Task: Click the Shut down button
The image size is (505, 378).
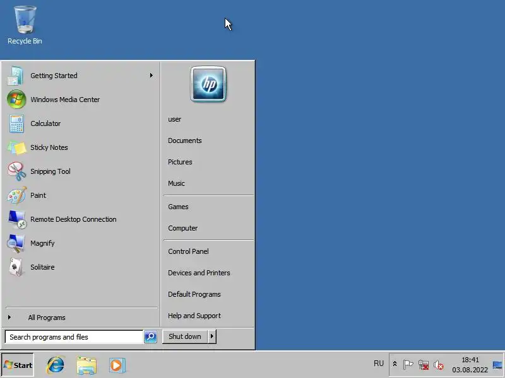Action: coord(185,336)
